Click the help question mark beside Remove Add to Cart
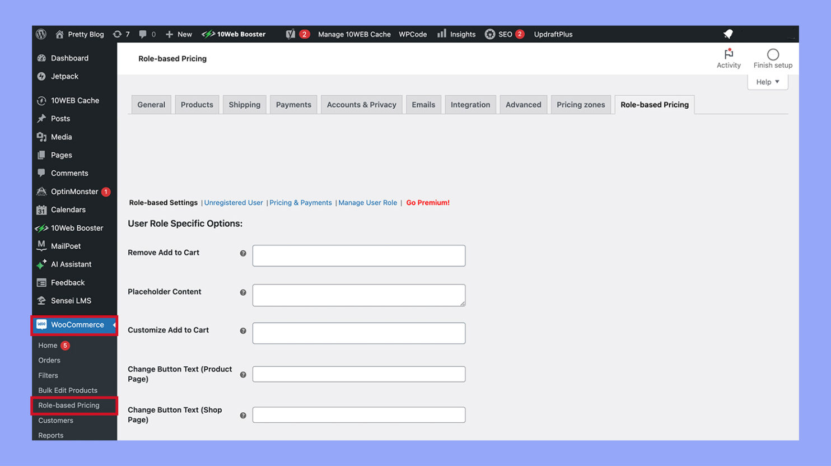Viewport: 831px width, 466px height. [x=243, y=253]
